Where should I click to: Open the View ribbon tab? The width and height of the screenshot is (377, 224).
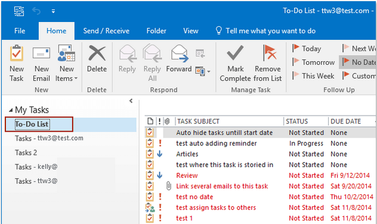[x=191, y=31]
